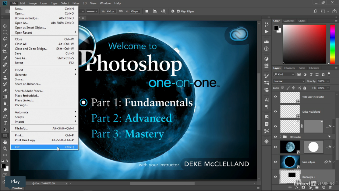Select the Quick Selection tool
The height and width of the screenshot is (191, 339).
click(5, 45)
